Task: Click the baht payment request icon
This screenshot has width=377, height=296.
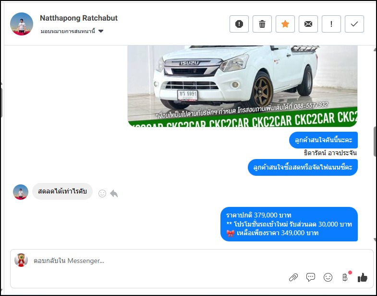Action: point(345,277)
